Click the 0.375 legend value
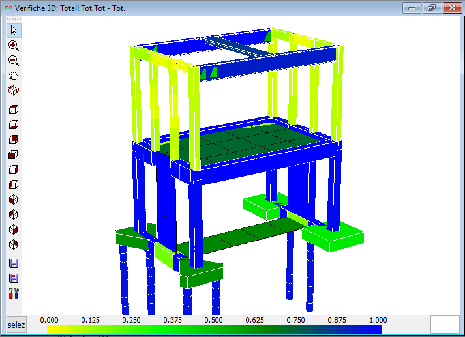Screen dimensions: 465x337 click(x=173, y=321)
